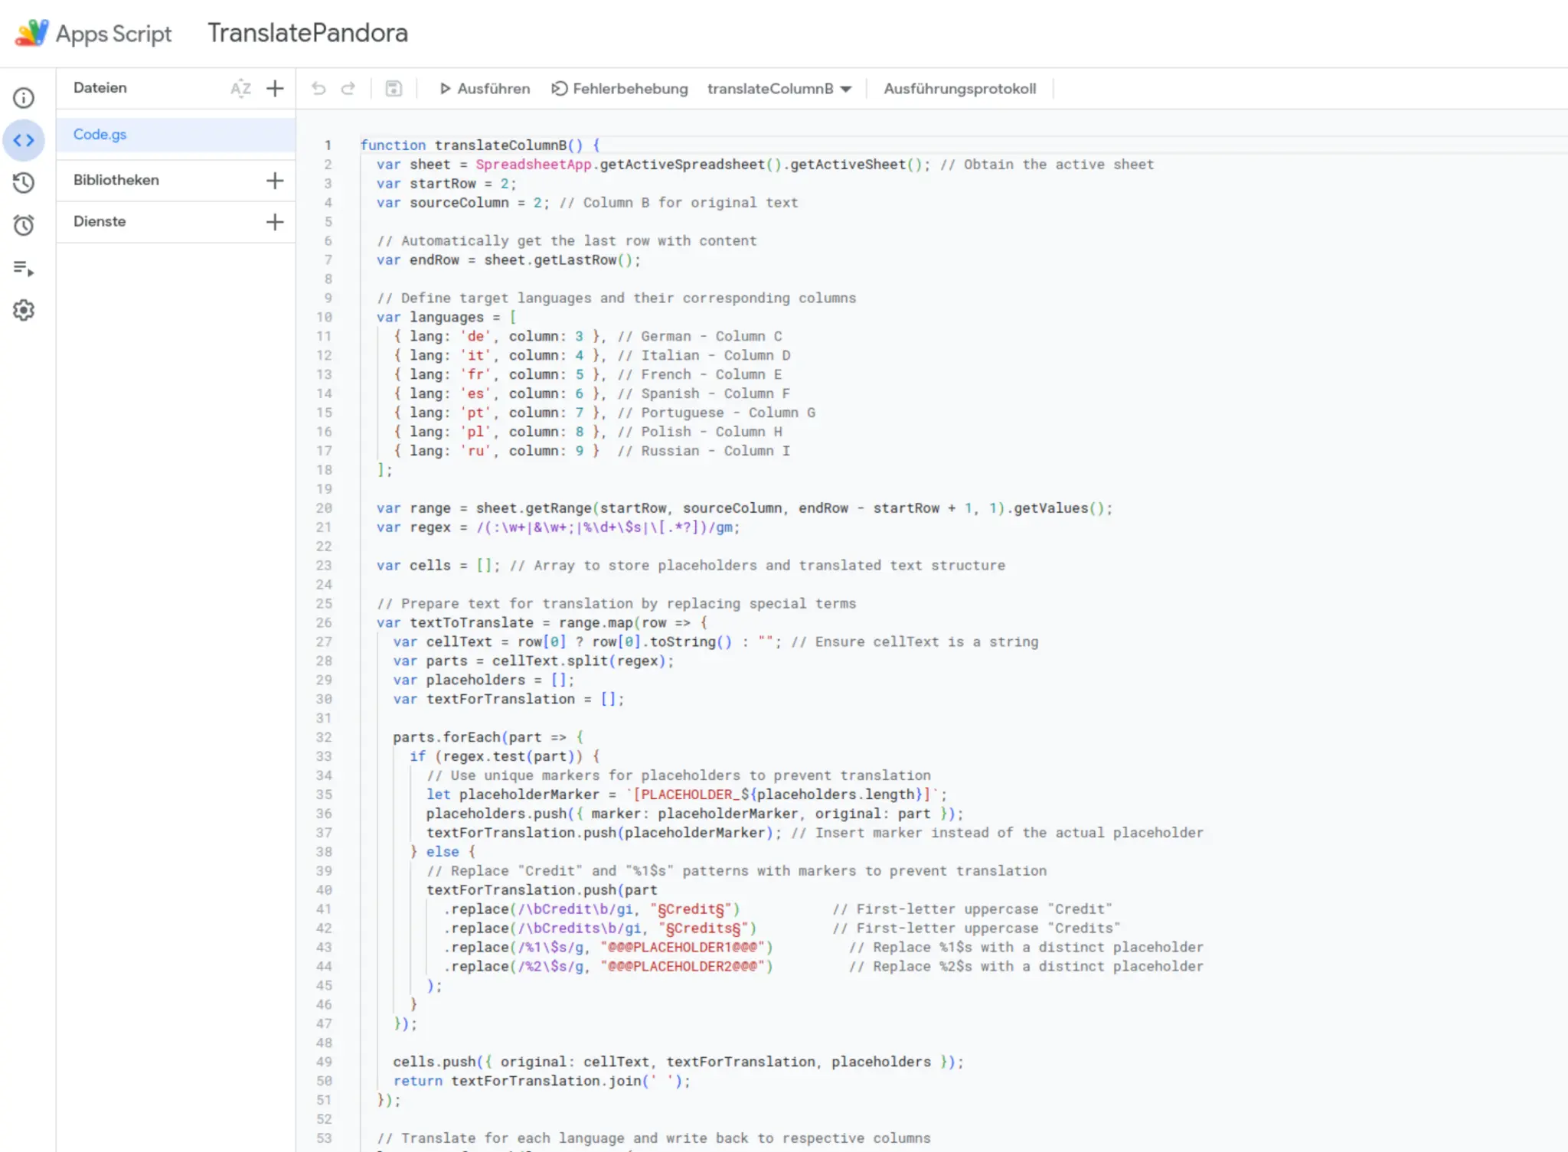This screenshot has width=1568, height=1152.
Task: Click '@@@PLACEHOLDER2@@@' string on line 44
Action: click(x=683, y=967)
